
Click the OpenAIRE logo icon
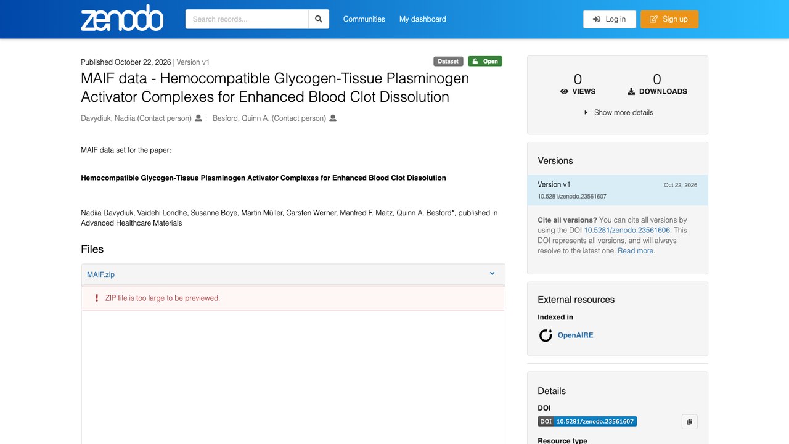click(x=546, y=335)
